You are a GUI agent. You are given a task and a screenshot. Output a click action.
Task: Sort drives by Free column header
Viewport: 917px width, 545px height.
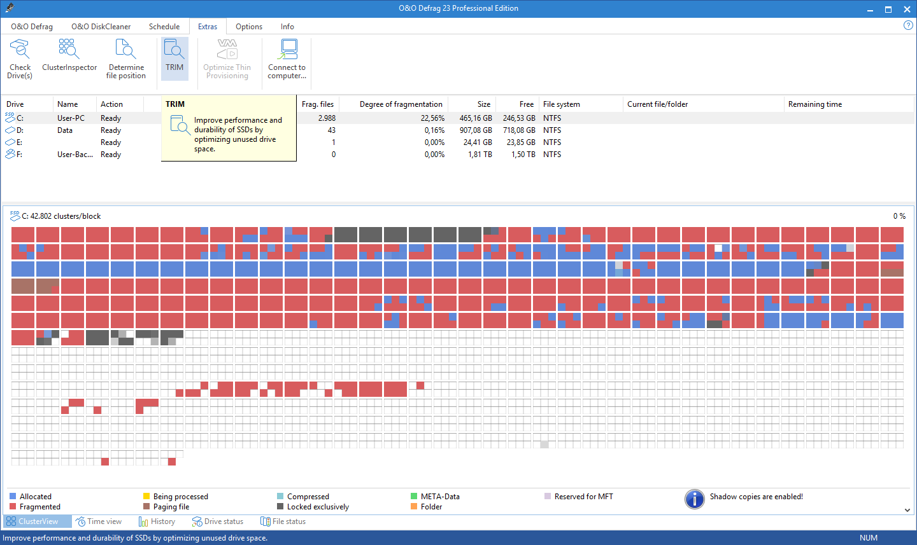tap(526, 104)
